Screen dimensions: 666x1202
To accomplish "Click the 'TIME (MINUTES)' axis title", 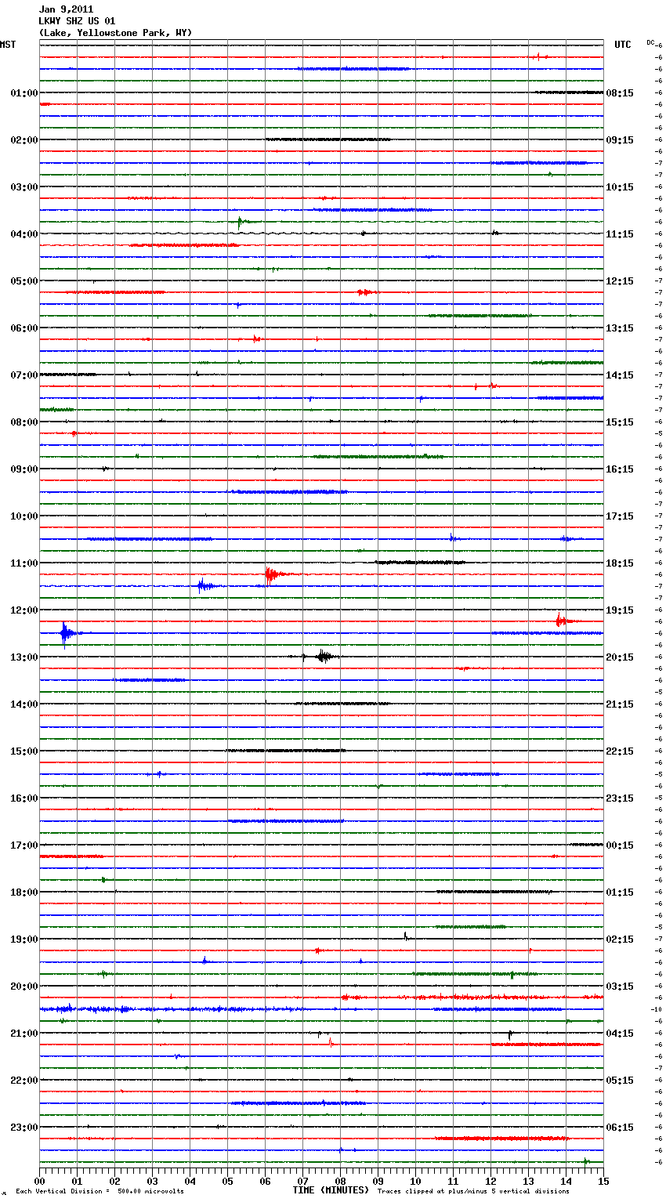I will point(331,1190).
